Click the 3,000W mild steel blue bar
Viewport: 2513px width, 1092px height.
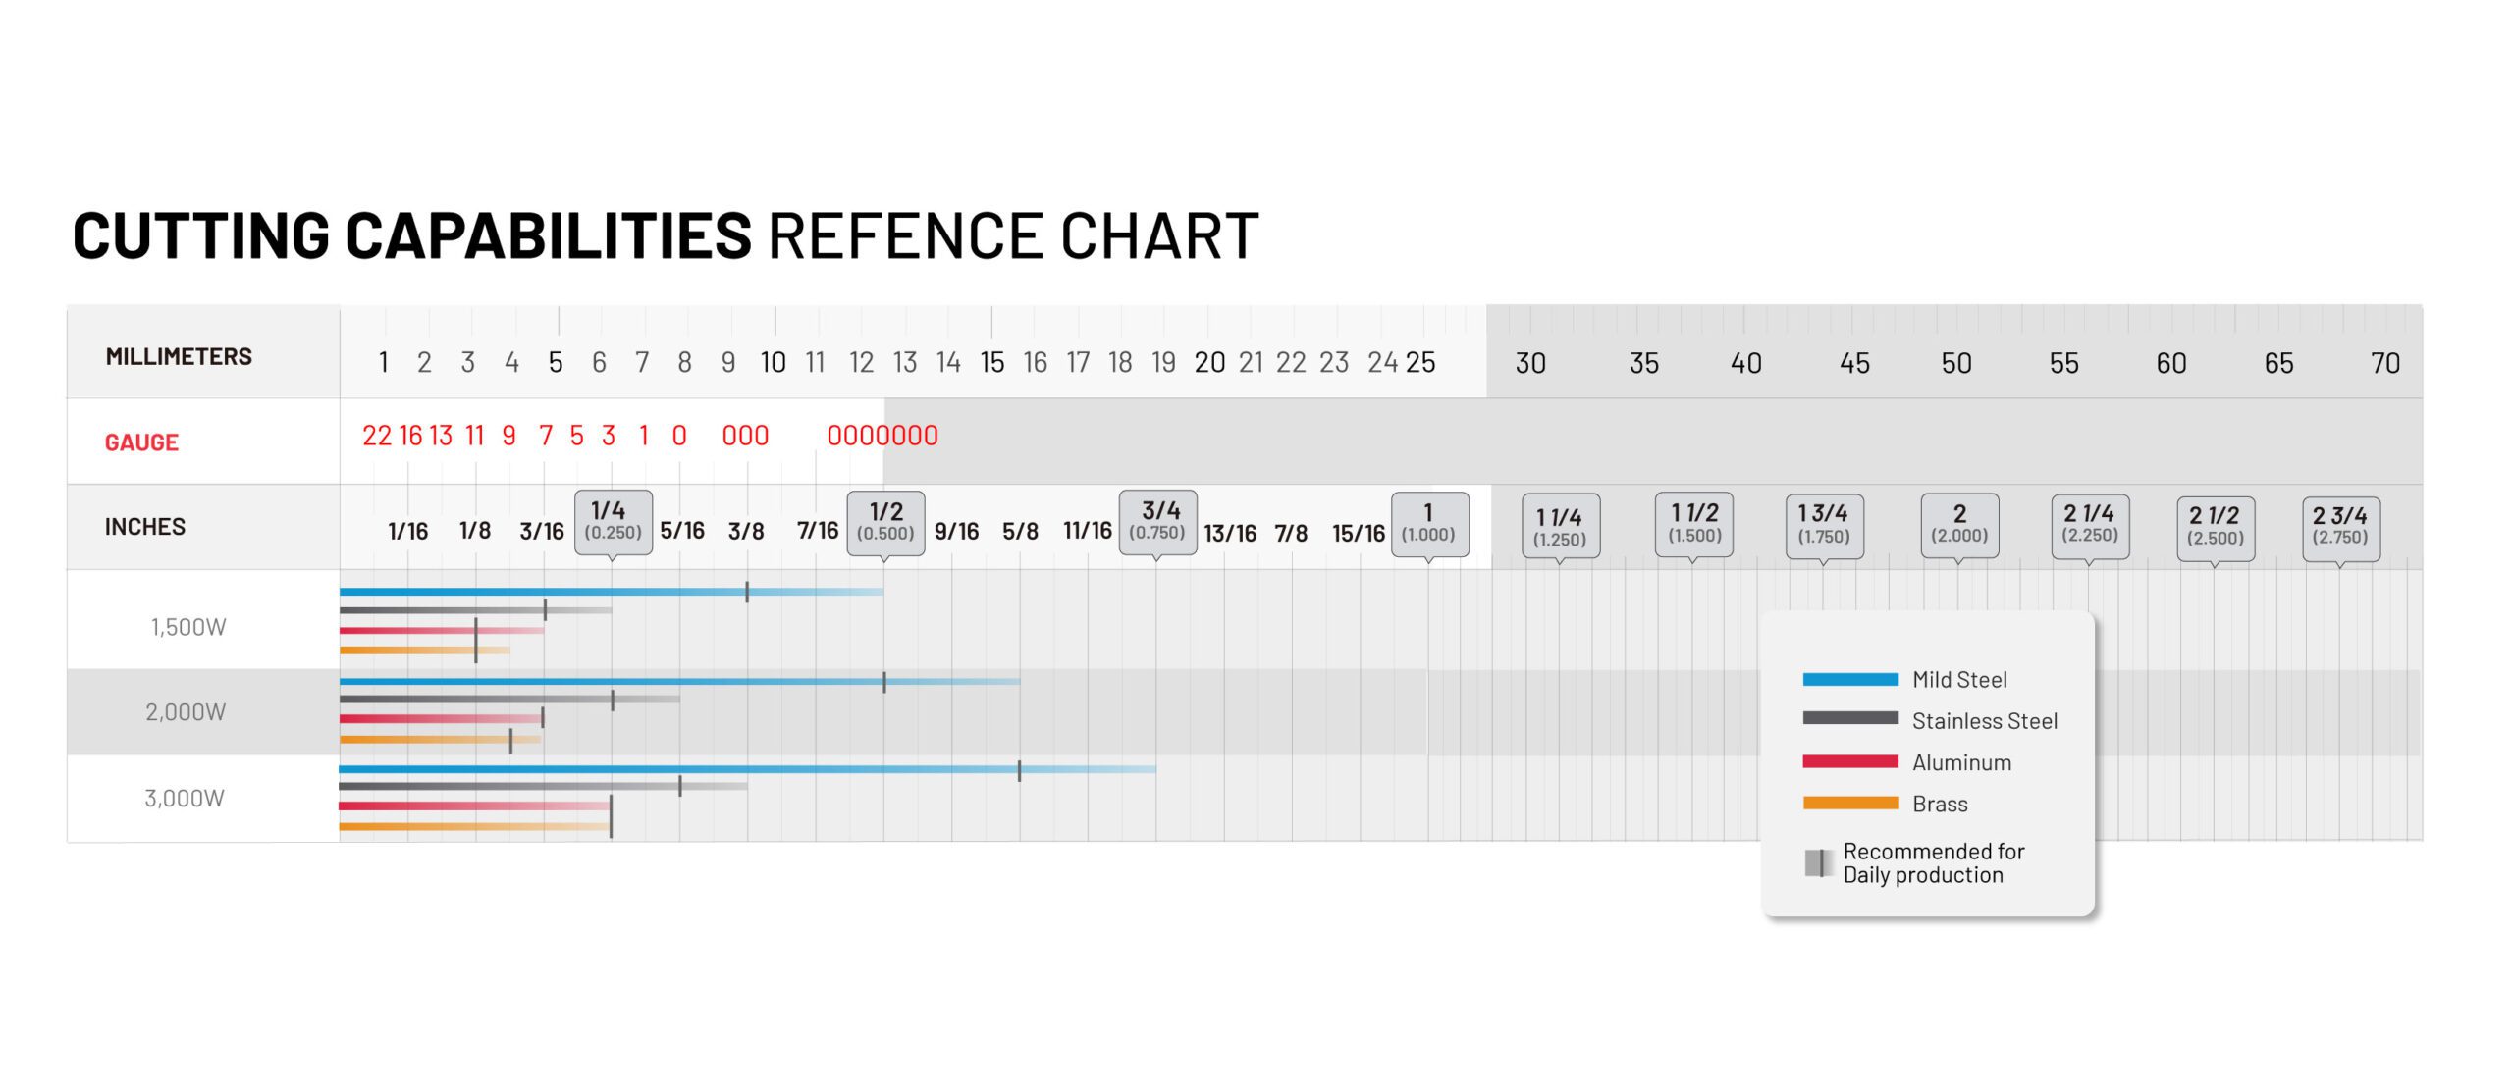point(747,769)
